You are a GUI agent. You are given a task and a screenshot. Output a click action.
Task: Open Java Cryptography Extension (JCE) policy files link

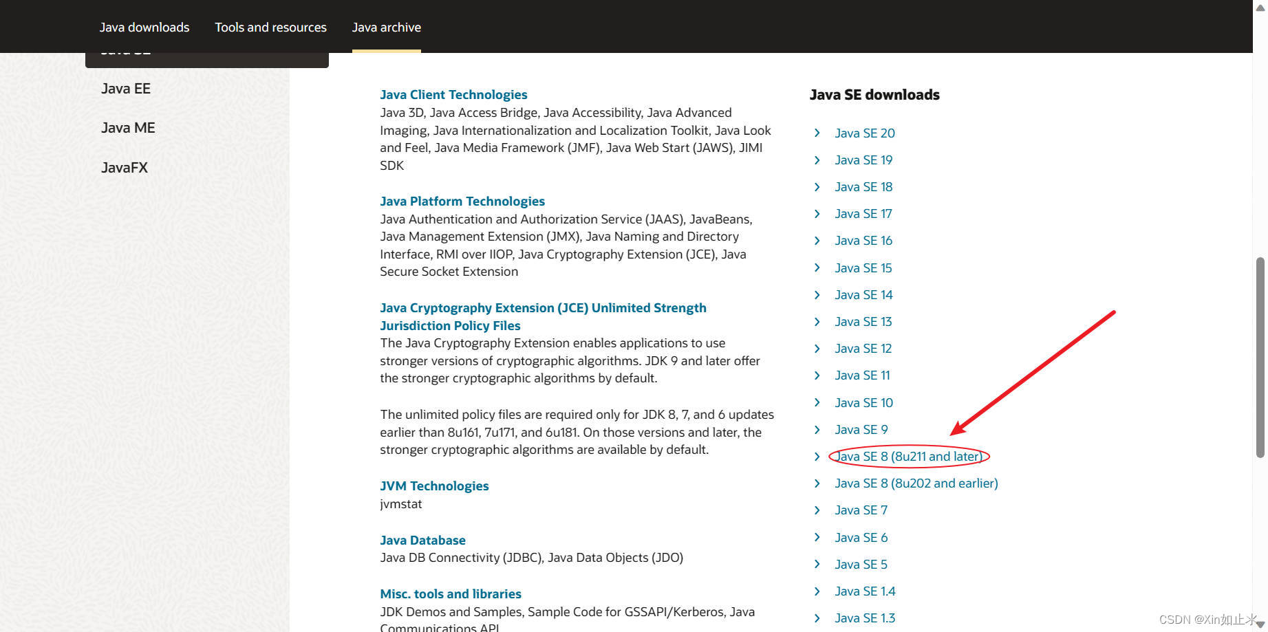543,316
